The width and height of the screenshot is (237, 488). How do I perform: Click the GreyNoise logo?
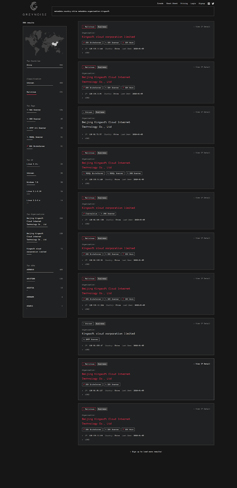34,9
